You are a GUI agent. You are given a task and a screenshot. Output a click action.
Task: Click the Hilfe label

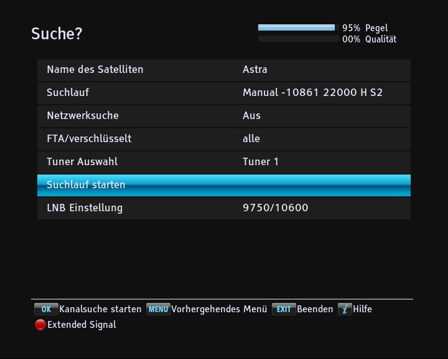pos(362,309)
